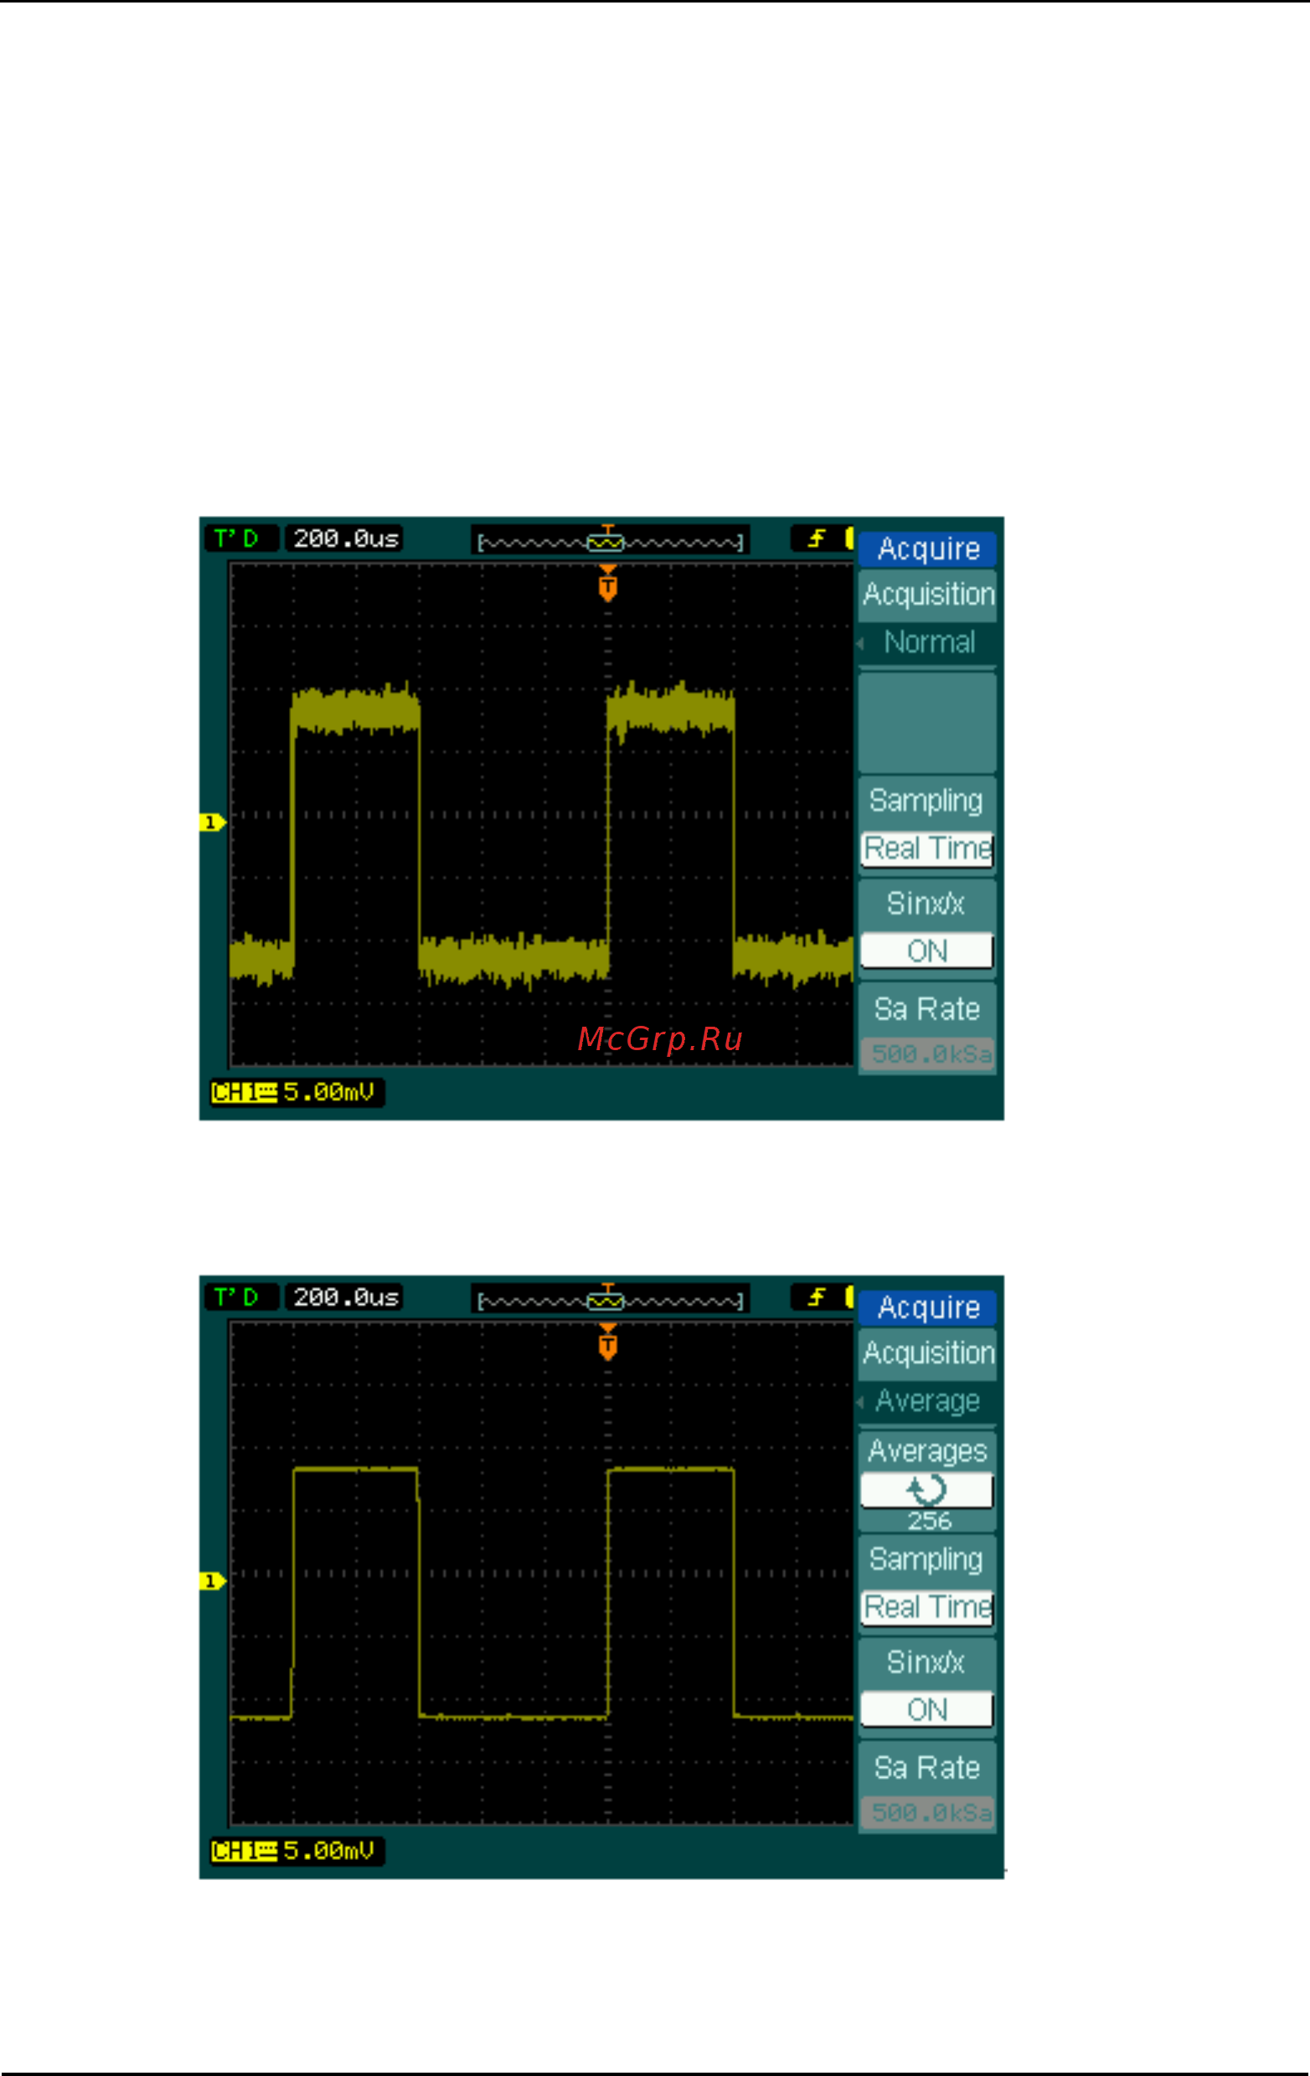Screen dimensions: 1310x2076
Task: Click 500.0kSa Sa Rate value in lower screen
Action: tap(927, 1813)
